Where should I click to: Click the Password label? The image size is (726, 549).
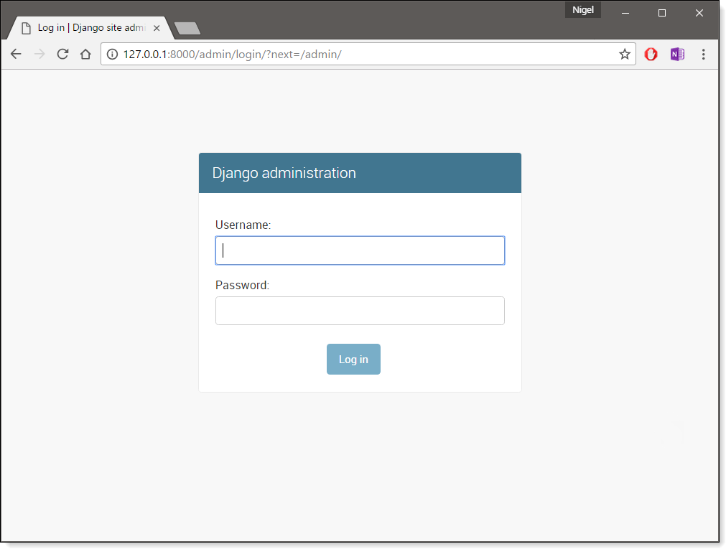242,285
